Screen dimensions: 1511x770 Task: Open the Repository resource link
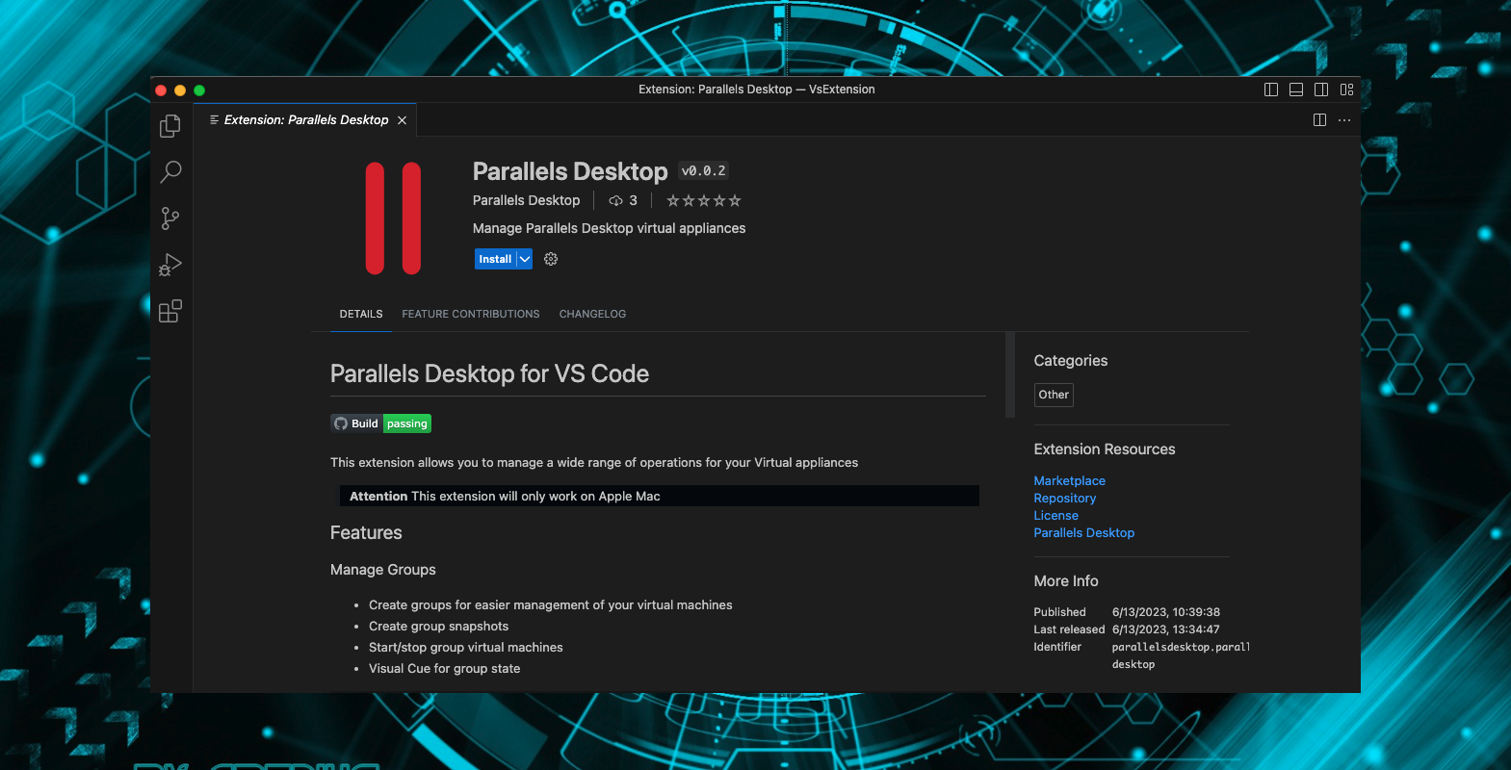[x=1064, y=498]
